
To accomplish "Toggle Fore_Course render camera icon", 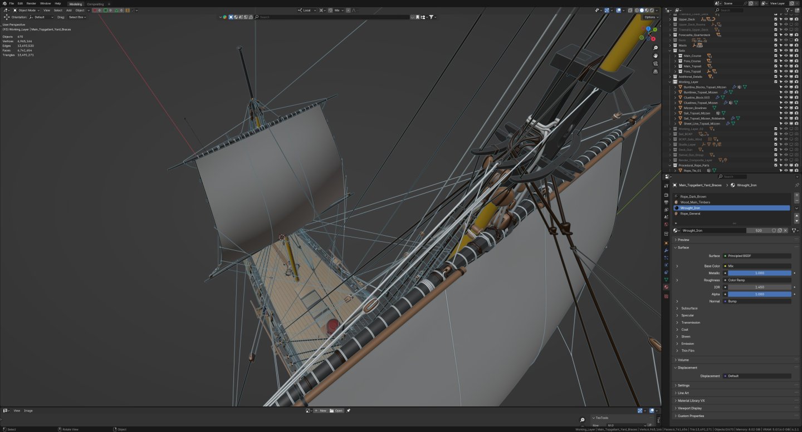I will [796, 61].
